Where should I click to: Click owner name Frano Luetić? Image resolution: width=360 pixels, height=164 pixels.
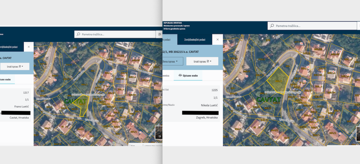point(22,106)
